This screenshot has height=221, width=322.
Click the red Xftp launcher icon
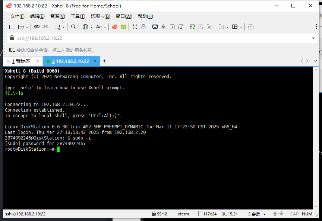click(x=115, y=27)
